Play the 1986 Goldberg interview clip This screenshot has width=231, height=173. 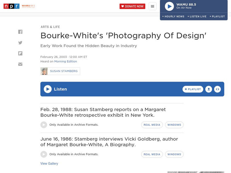(x=43, y=154)
